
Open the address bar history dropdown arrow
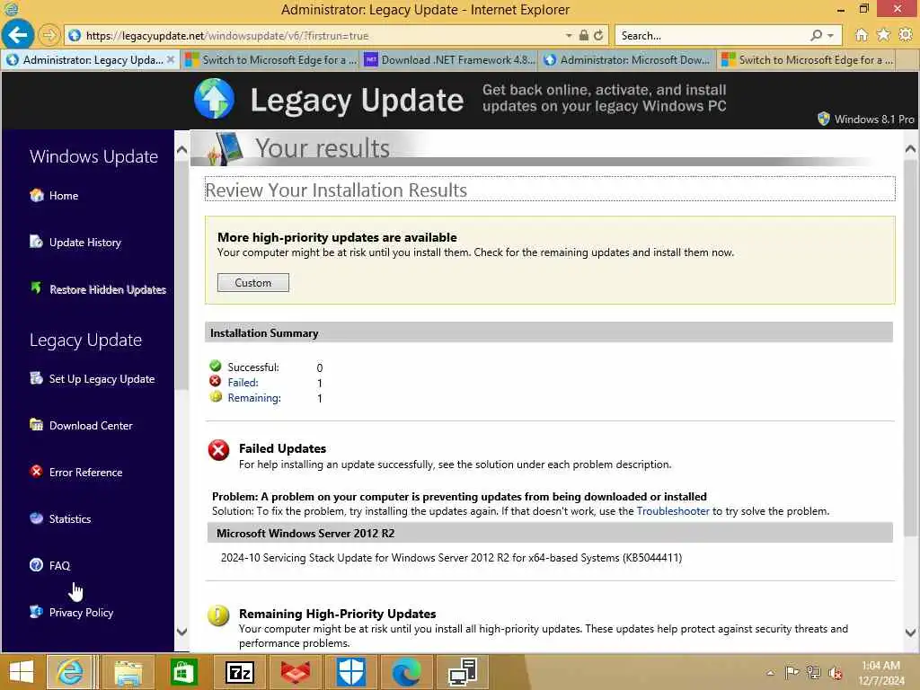(569, 36)
